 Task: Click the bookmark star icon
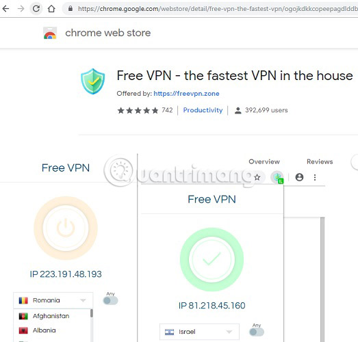[257, 177]
